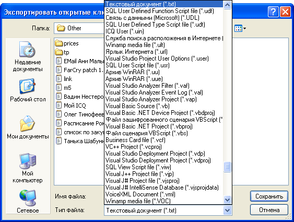Choose Visual Basic .NET Project (*.vbproj)
The height and width of the screenshot is (222, 294).
pyautogui.click(x=163, y=126)
